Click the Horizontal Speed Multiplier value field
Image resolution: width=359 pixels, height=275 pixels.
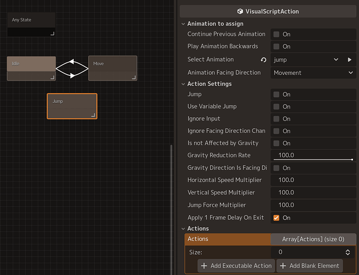pyautogui.click(x=313, y=180)
